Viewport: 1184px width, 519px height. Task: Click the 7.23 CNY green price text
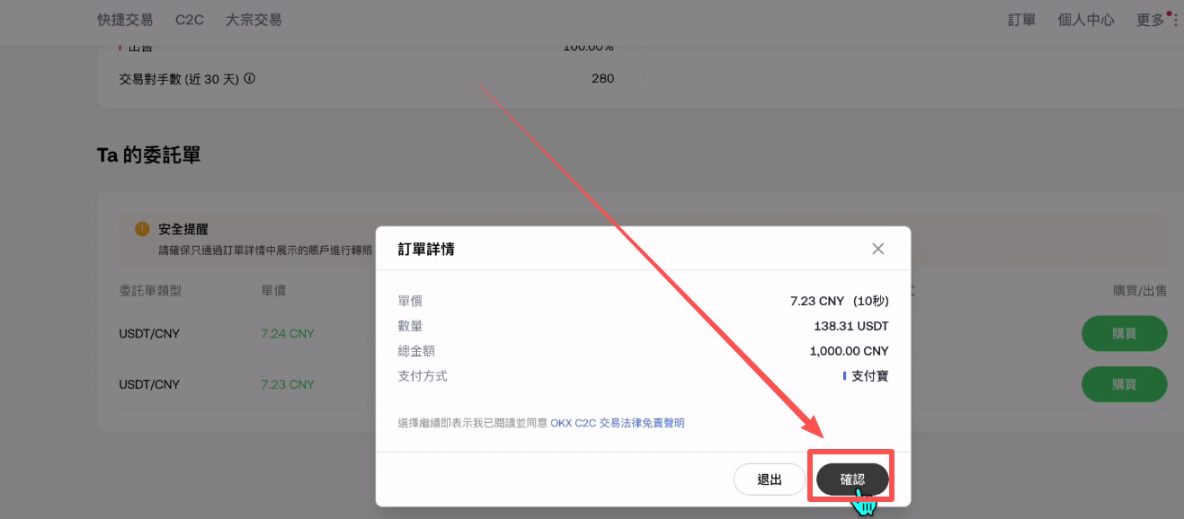click(x=288, y=384)
